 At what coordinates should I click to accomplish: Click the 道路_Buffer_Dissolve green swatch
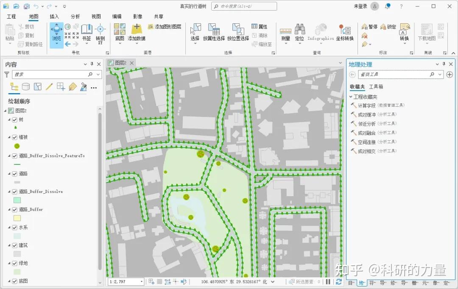(x=17, y=200)
